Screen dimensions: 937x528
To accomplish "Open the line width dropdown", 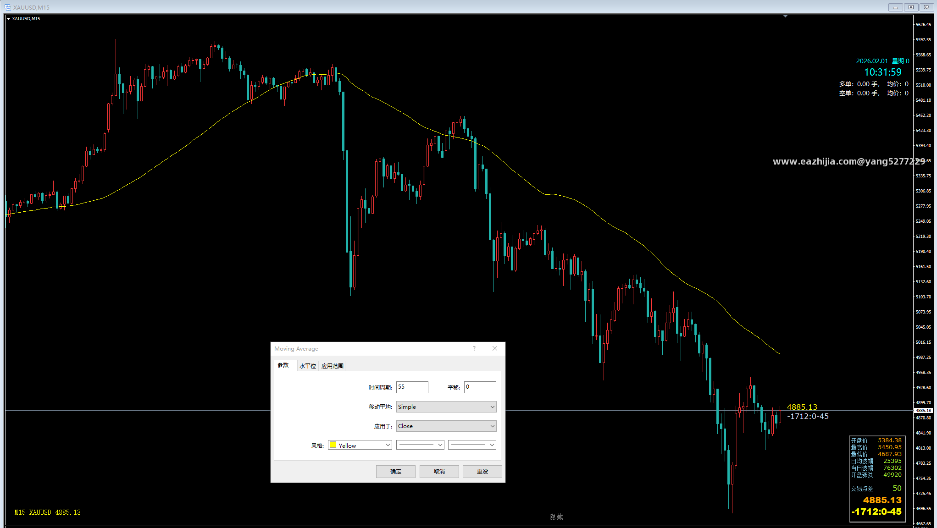I will coord(472,445).
